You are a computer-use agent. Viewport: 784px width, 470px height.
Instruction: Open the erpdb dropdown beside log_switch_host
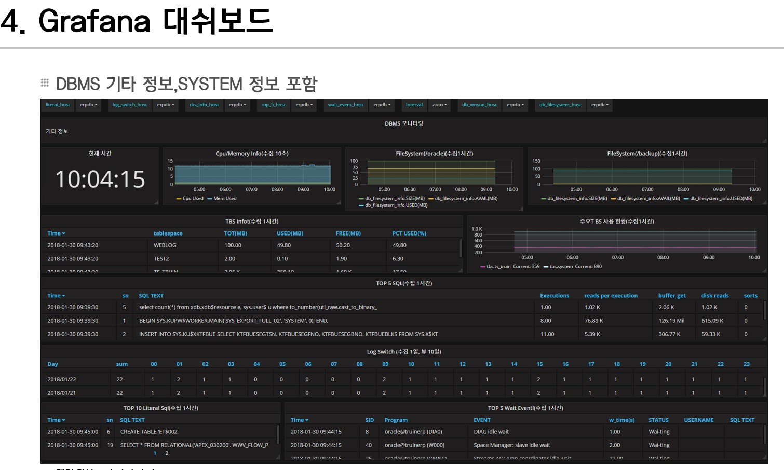(166, 105)
